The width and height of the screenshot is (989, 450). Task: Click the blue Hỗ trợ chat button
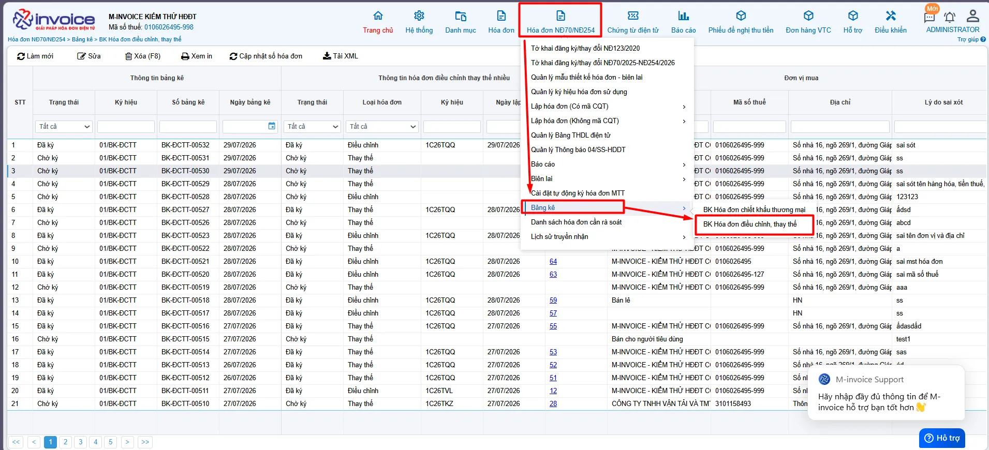942,438
